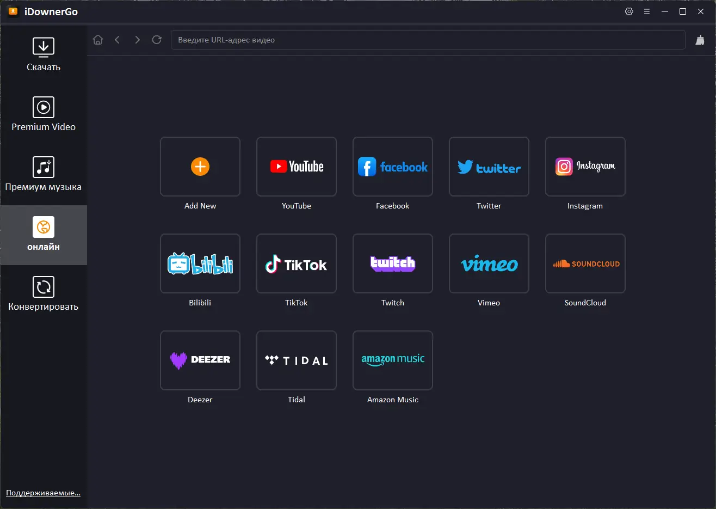Open the Facebook site tile
The height and width of the screenshot is (509, 716).
[393, 167]
